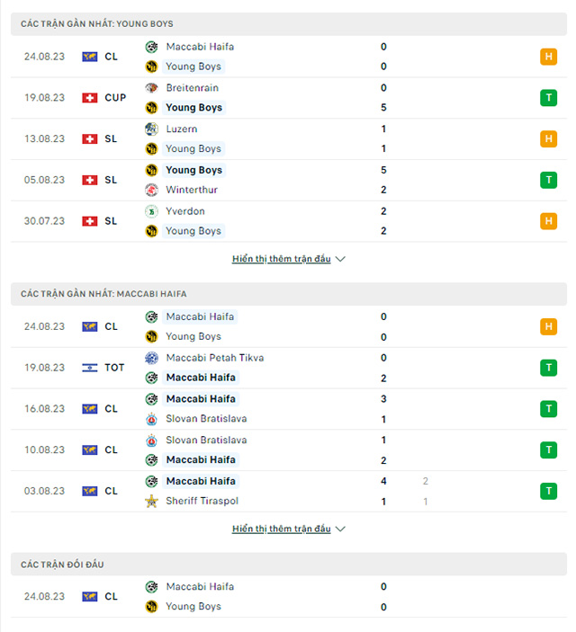Click the Sheriff Tiraspol star crest

point(151,501)
